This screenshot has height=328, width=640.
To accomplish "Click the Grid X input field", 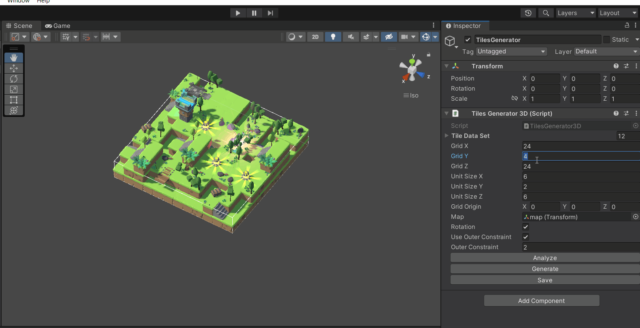I will click(580, 146).
